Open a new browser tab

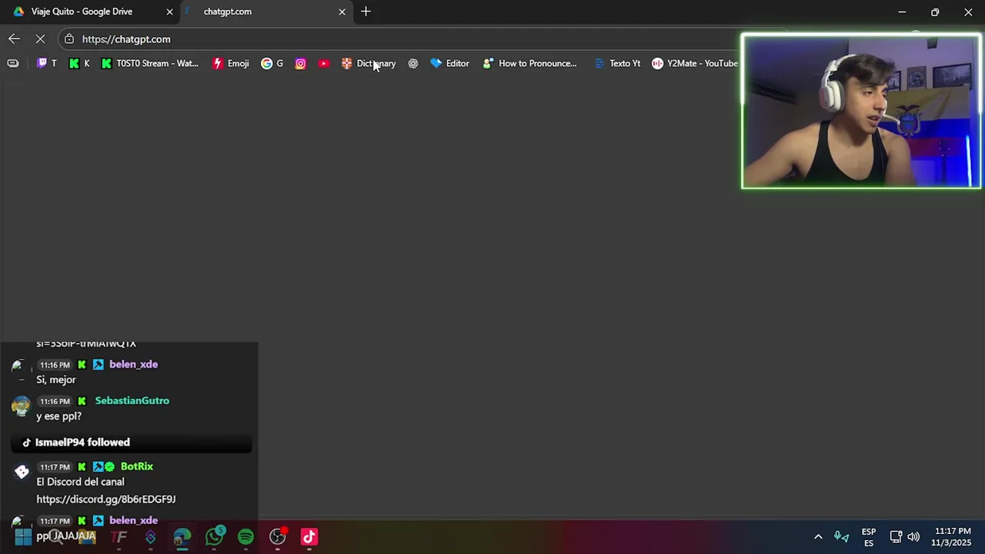[366, 12]
